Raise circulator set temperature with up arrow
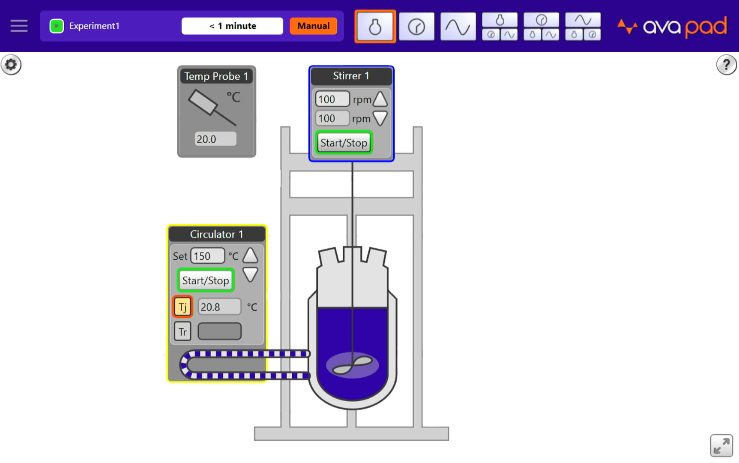This screenshot has height=463, width=739. [250, 256]
